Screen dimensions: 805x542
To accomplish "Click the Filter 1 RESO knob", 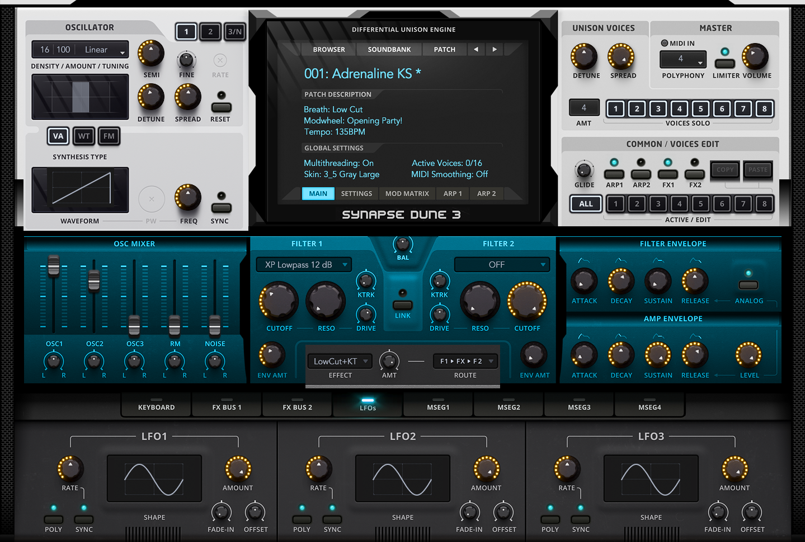I will 326,302.
